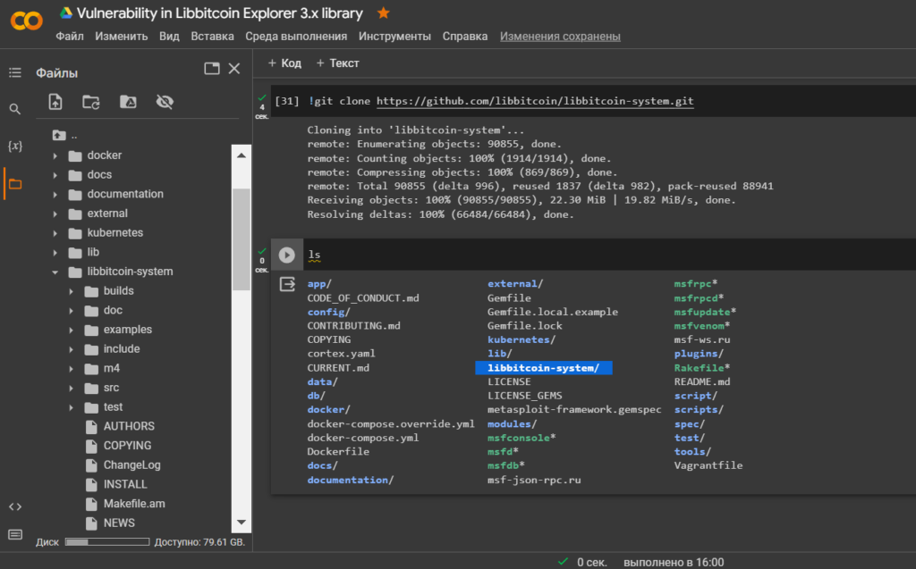Click the ChangeLog file icon
916x569 pixels.
tap(91, 465)
